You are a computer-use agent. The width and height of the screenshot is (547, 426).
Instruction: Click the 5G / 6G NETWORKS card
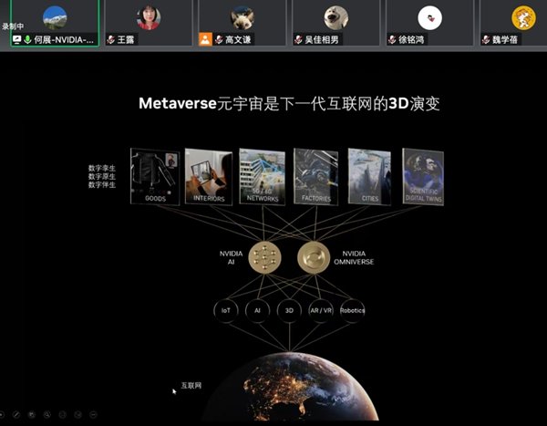click(263, 177)
